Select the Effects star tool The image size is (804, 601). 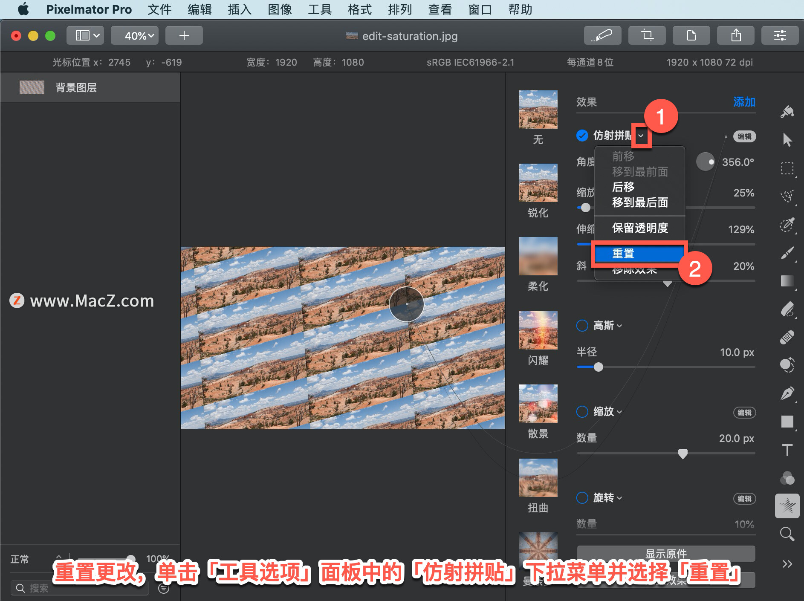[787, 506]
